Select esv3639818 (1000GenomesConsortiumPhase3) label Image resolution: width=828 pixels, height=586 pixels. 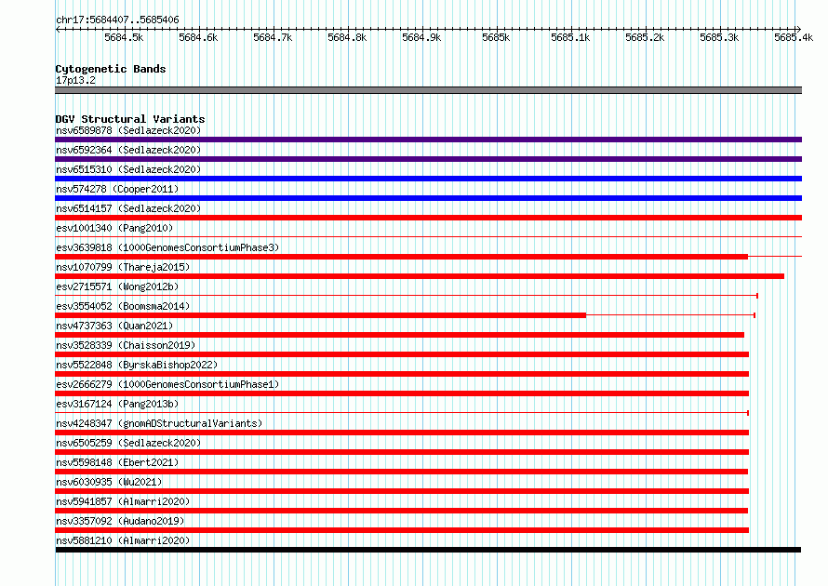tap(167, 247)
